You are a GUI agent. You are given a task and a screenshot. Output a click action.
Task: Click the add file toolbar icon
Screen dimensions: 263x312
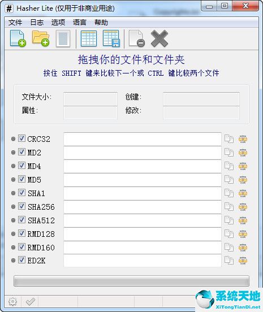pyautogui.click(x=18, y=38)
